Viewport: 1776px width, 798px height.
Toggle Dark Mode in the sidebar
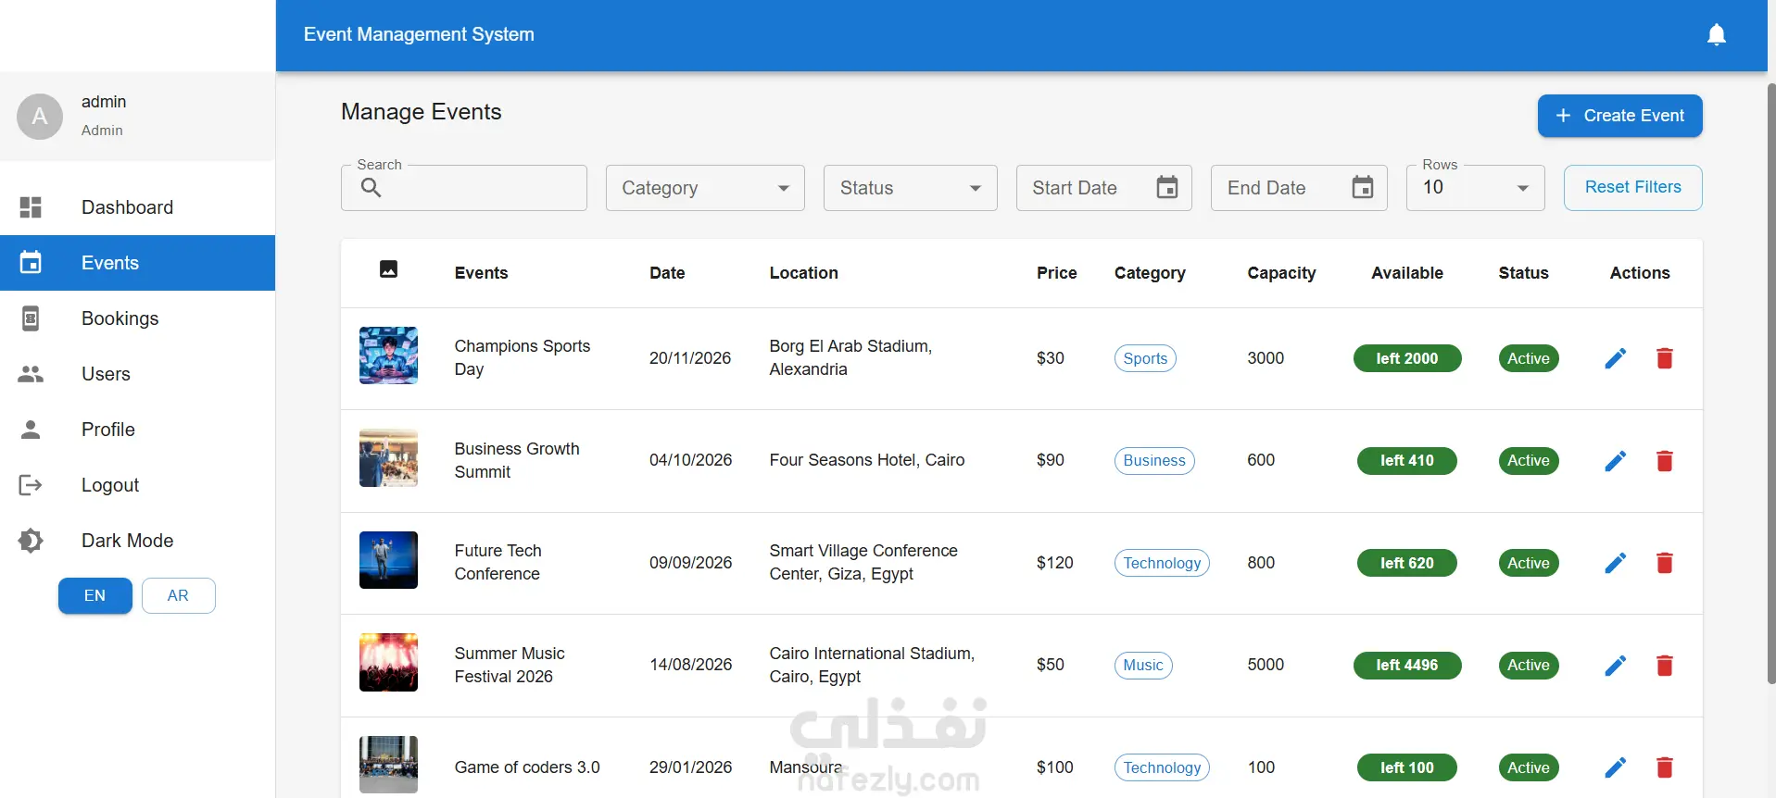tap(127, 541)
